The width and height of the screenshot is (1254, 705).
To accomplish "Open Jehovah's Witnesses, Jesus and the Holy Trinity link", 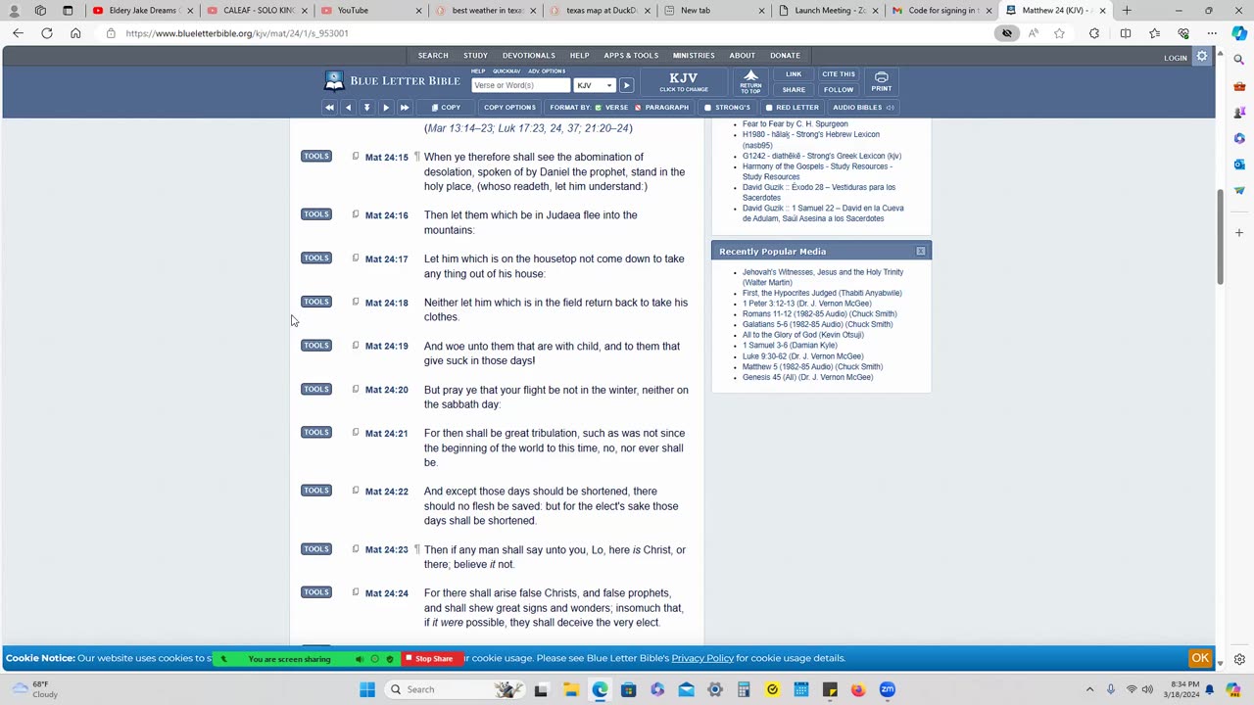I will click(x=823, y=277).
